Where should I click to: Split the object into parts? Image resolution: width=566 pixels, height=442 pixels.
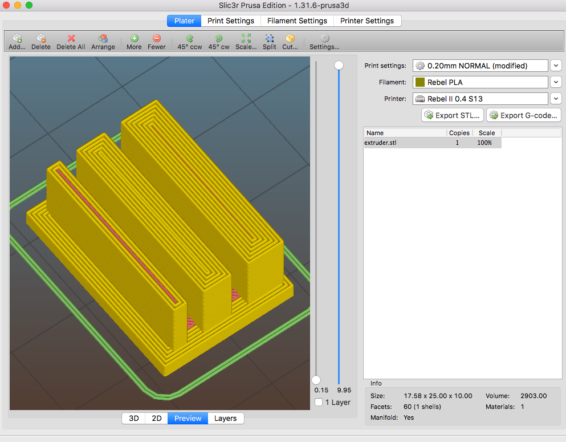click(x=270, y=42)
